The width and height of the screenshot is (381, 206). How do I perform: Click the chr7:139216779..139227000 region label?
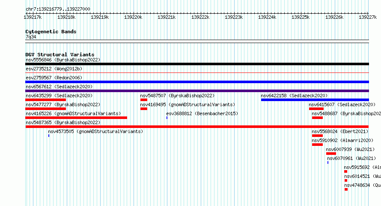[x=58, y=9]
